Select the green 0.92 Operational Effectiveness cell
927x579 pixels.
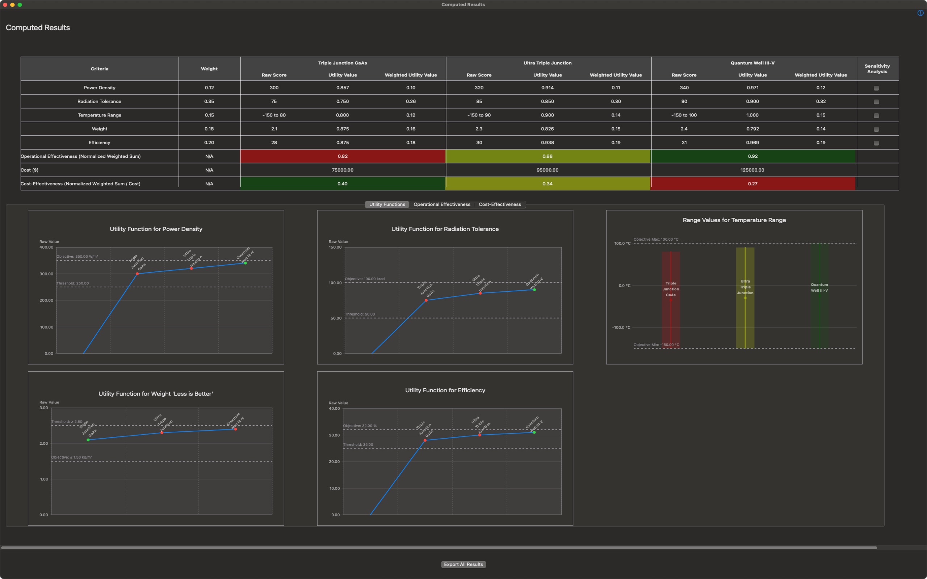(753, 156)
